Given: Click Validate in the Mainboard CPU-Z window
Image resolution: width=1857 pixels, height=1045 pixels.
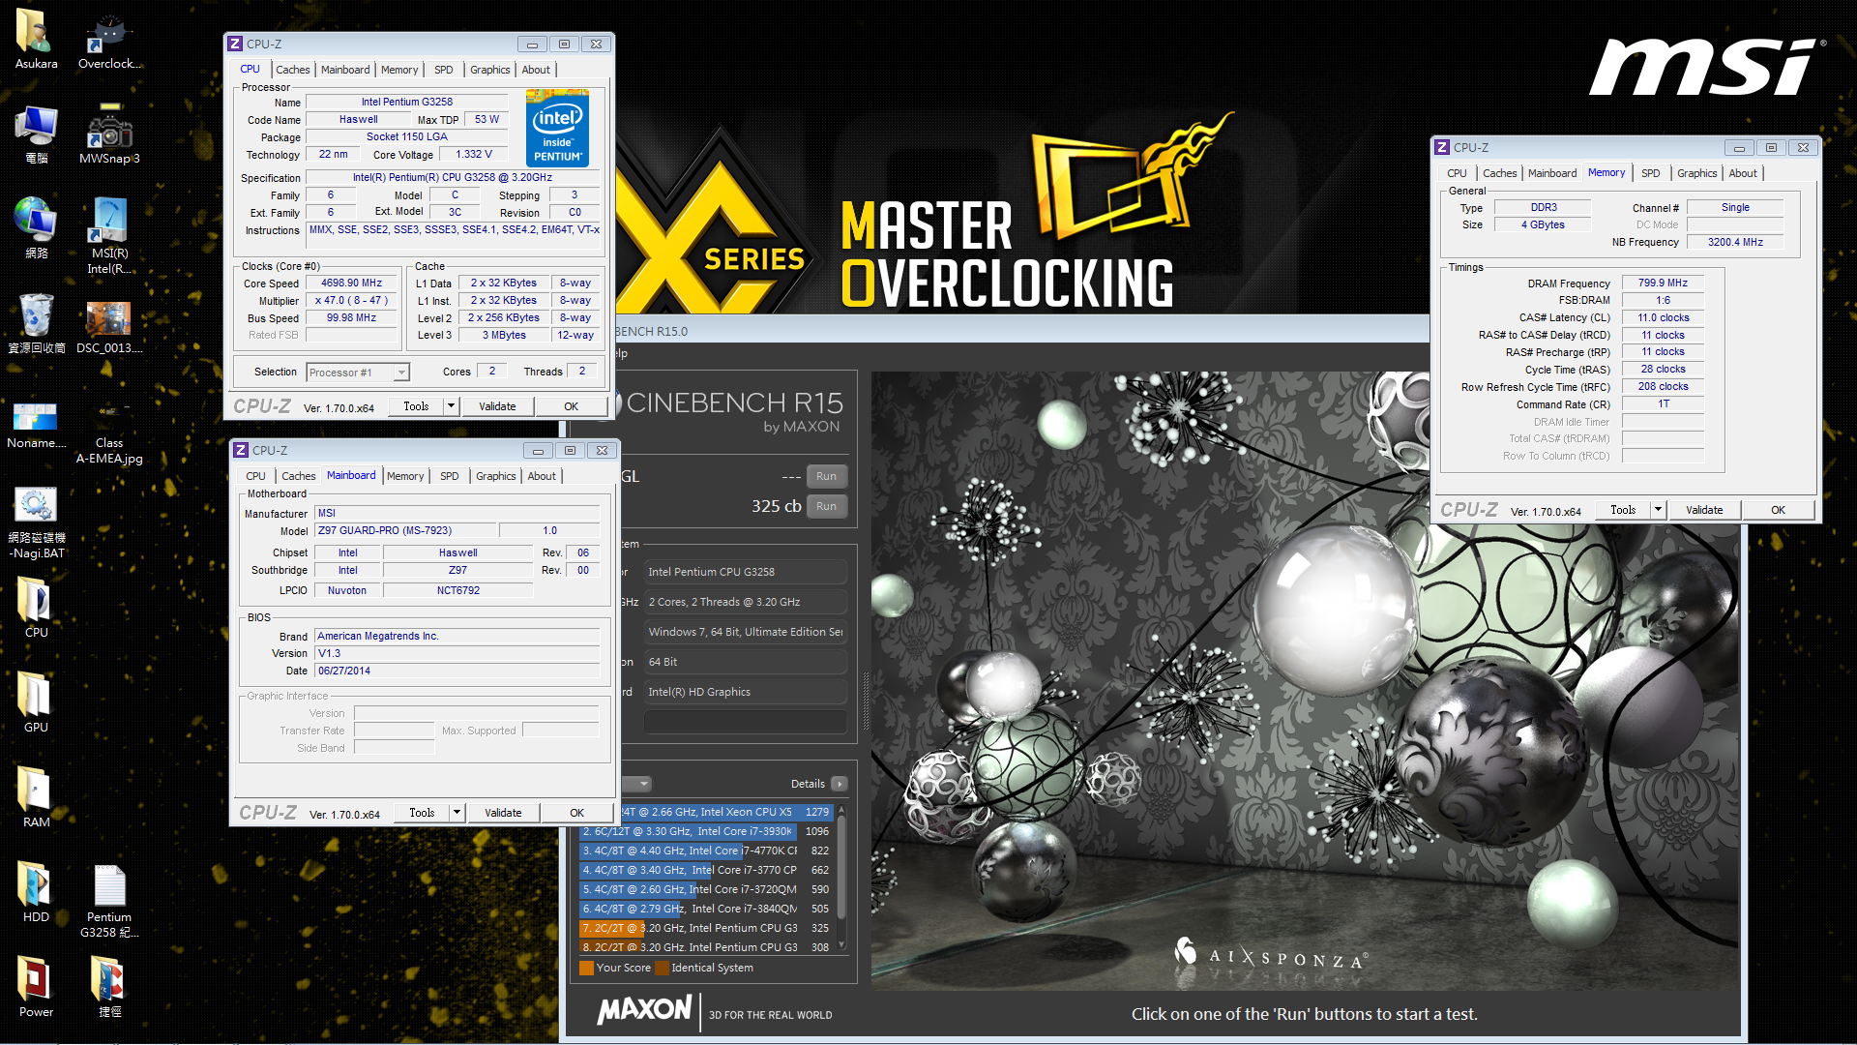Looking at the screenshot, I should (503, 813).
